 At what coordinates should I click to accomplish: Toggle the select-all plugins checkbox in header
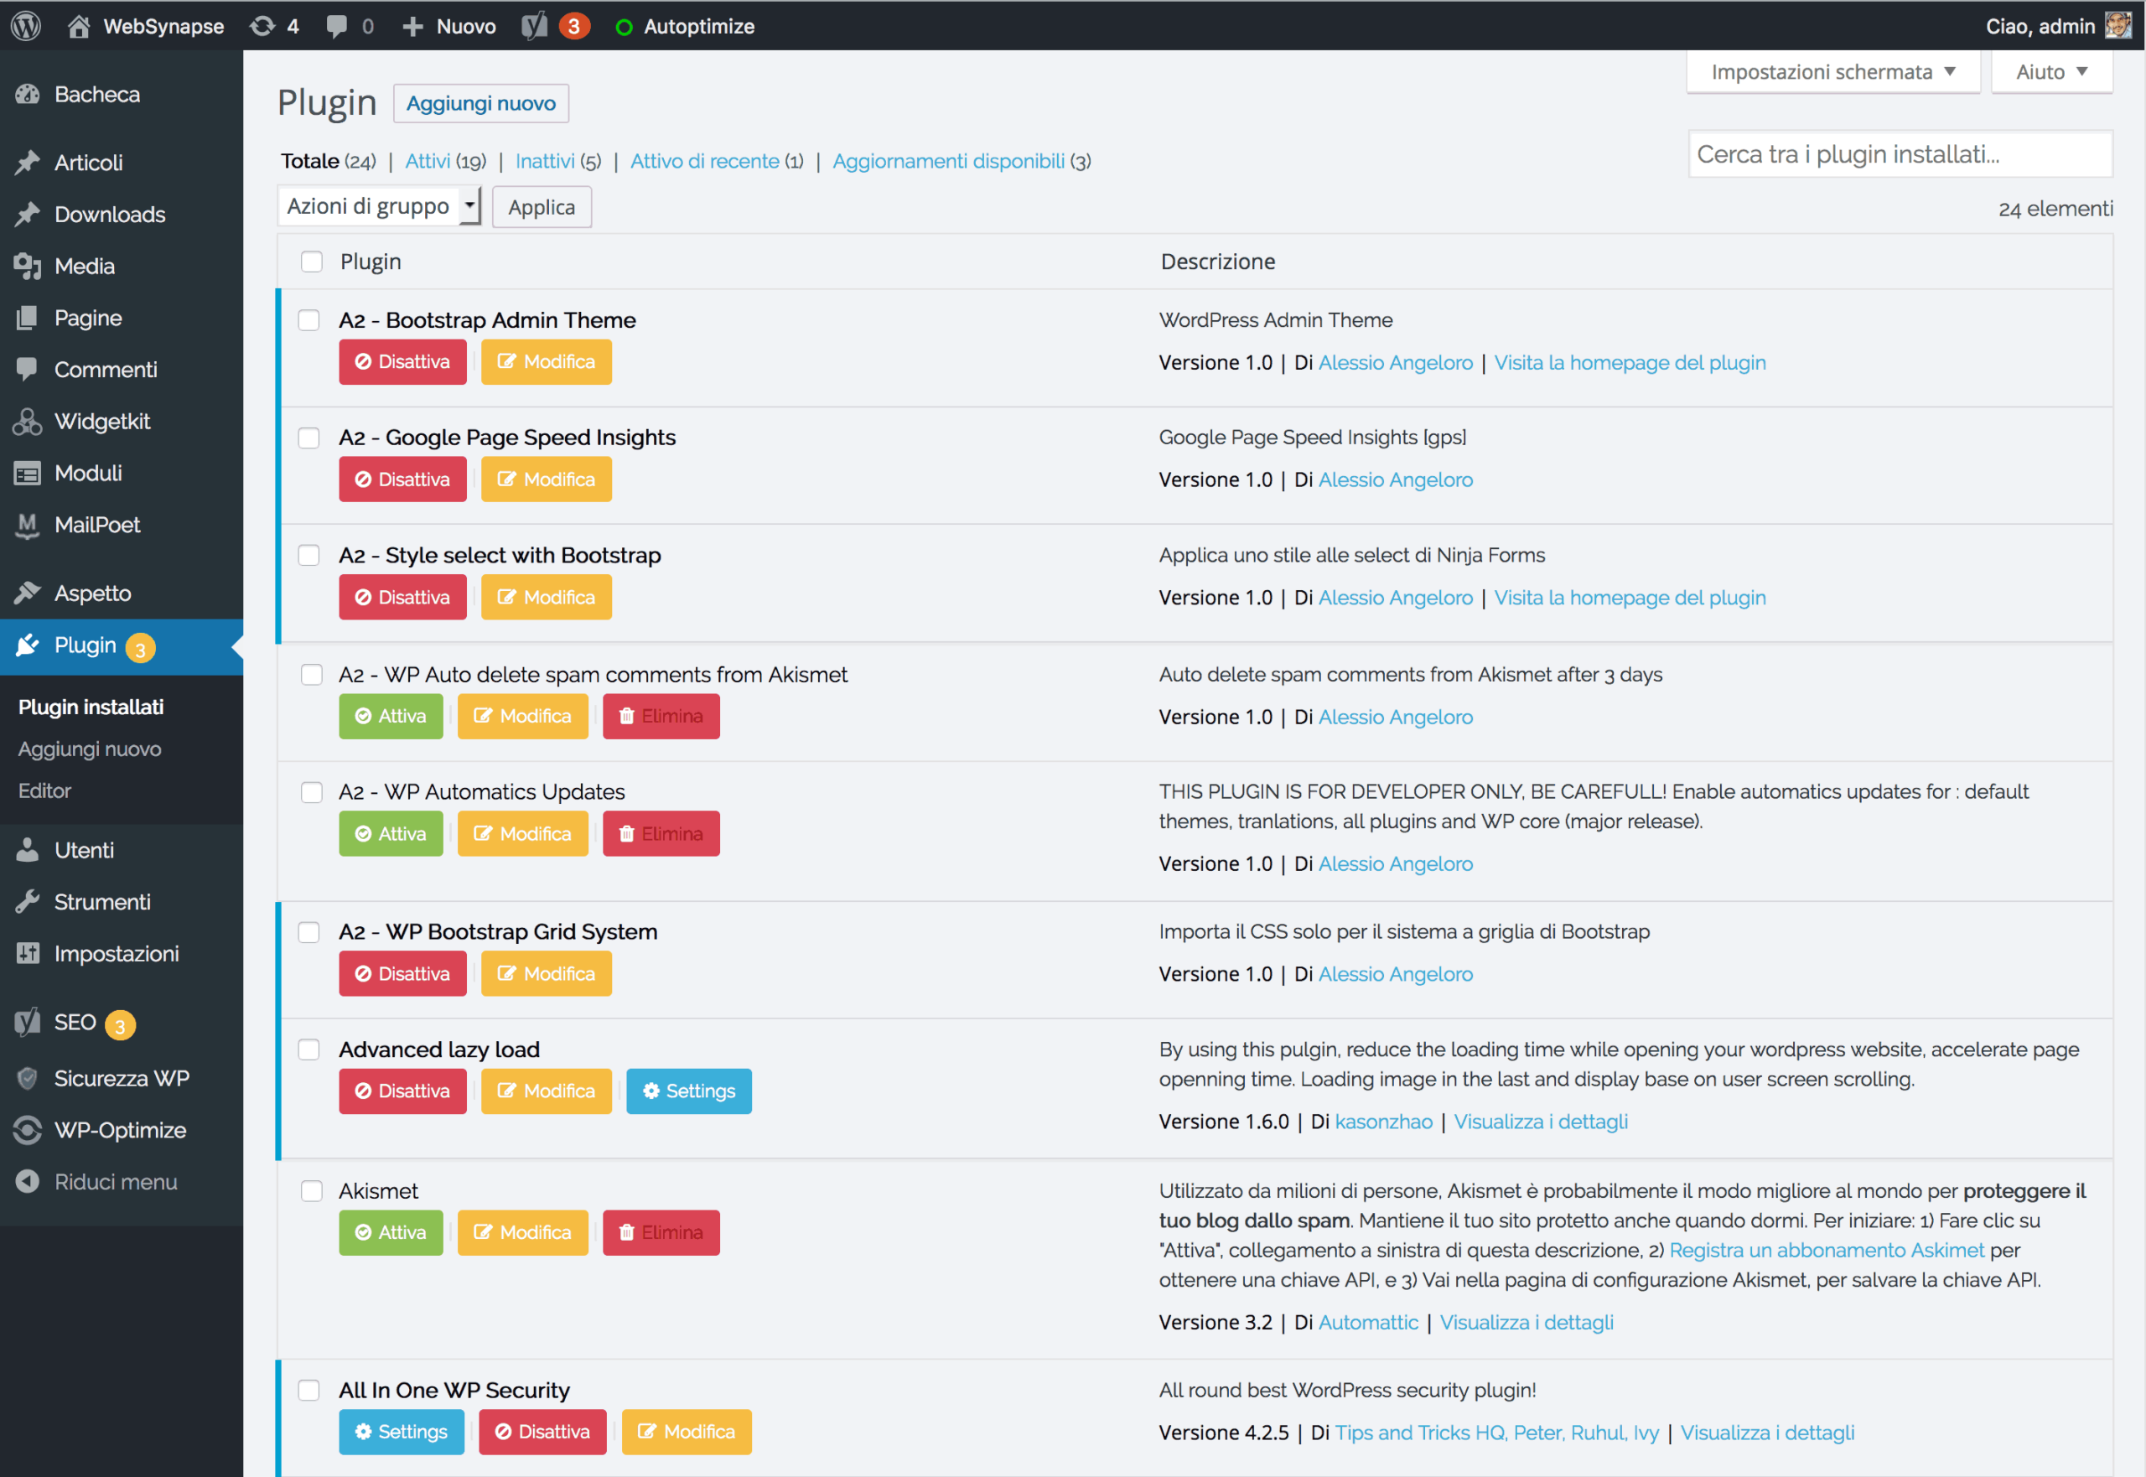[312, 262]
